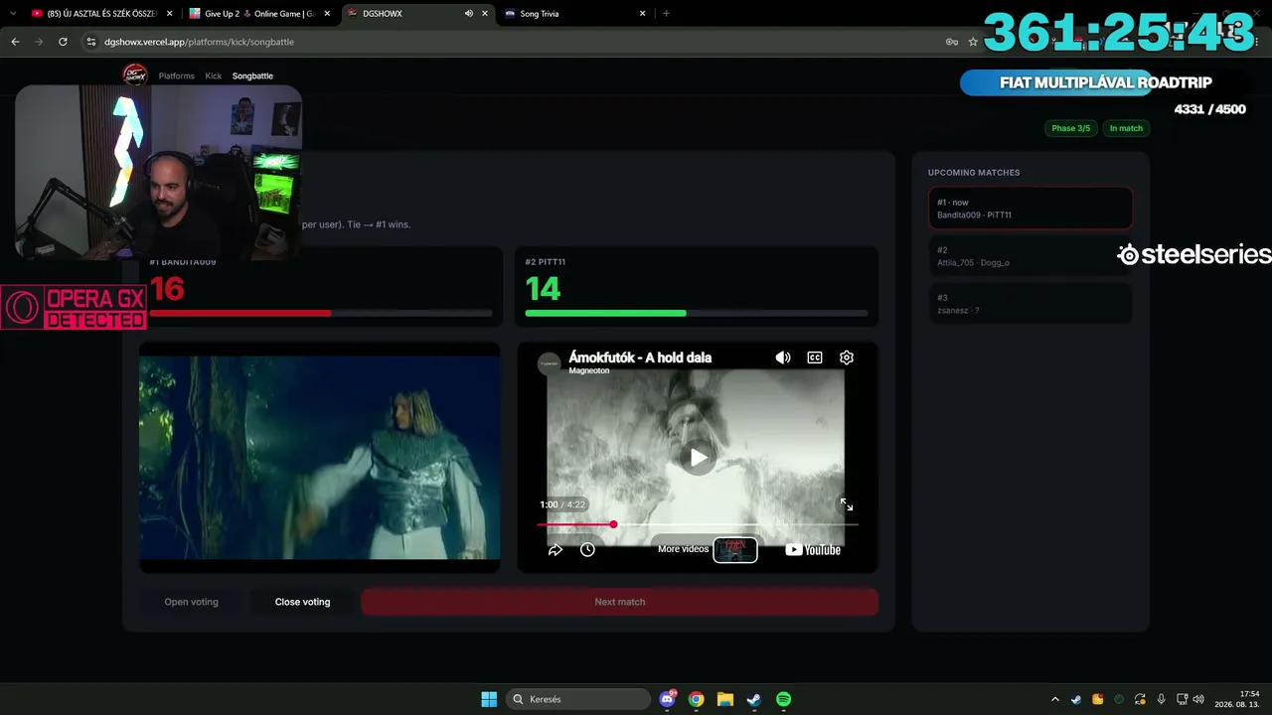The image size is (1272, 715).
Task: Show hidden system tray icons chevron
Action: 1055,699
